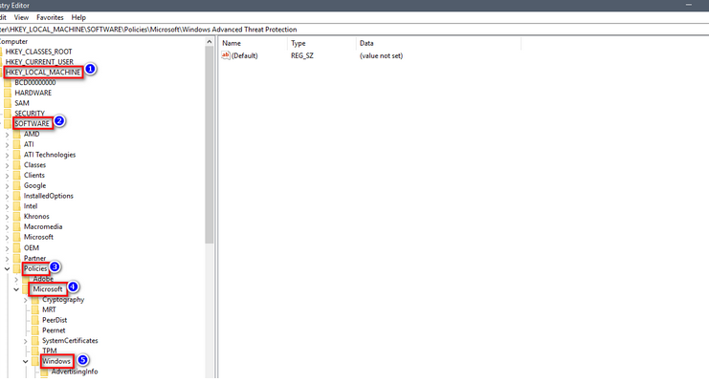Click the '(value not set)' data cell
709x382 pixels.
pos(381,56)
